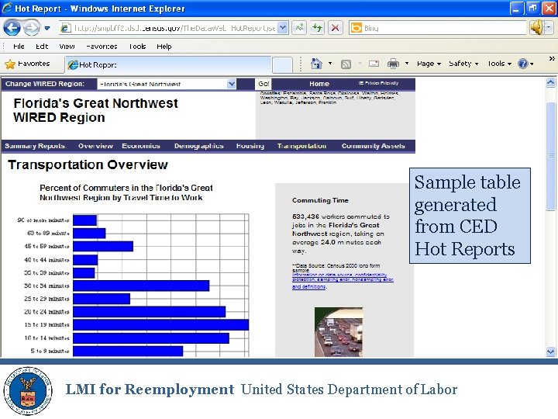Click the Commuting Time heading
558x419 pixels.
(320, 200)
